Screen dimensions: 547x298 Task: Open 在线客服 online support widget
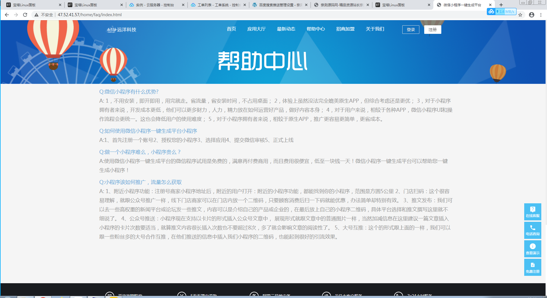533,212
